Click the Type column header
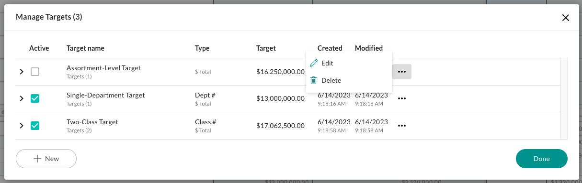Screen dimensions: 582x183 (x=202, y=48)
